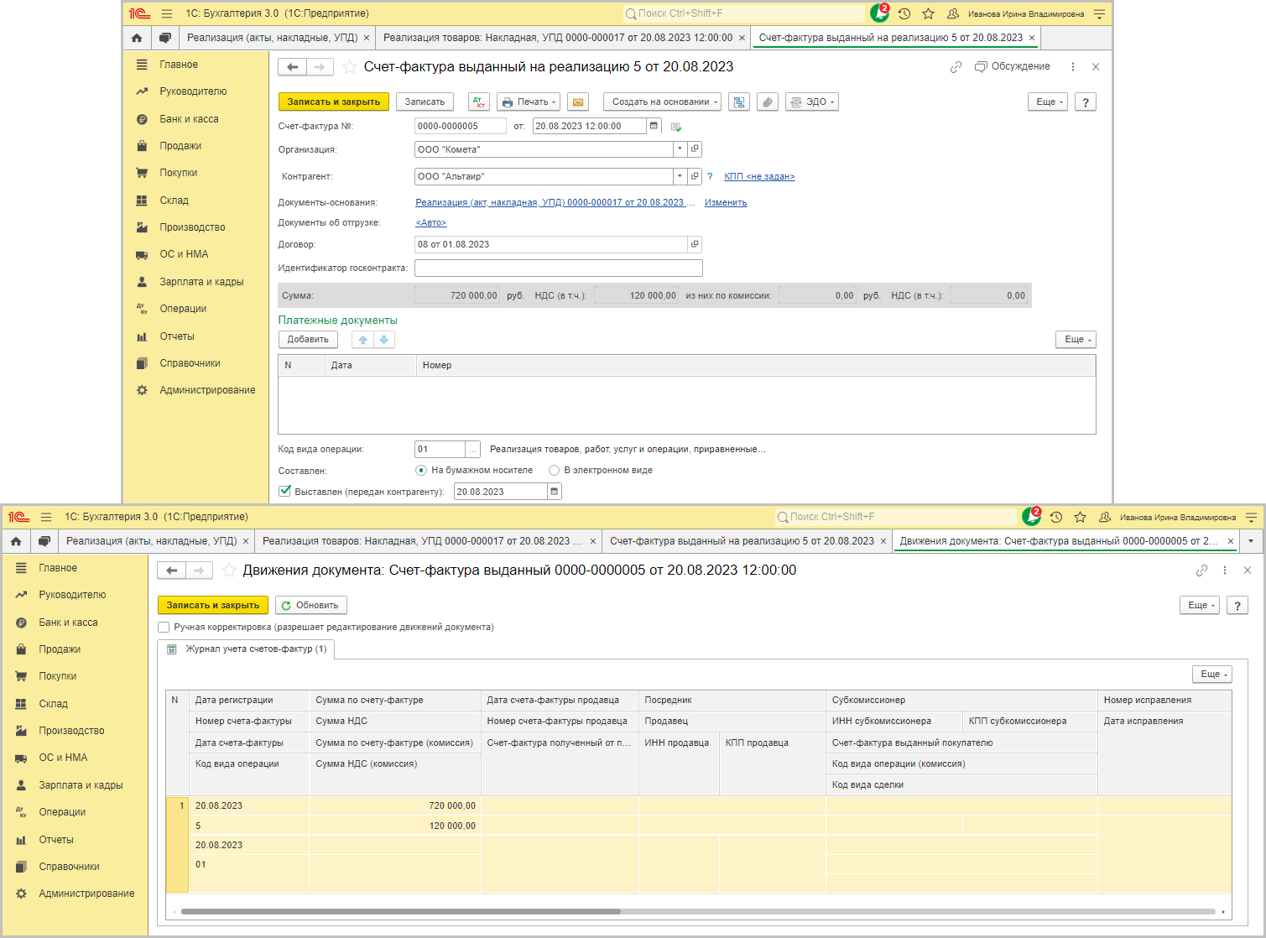Open Банк и касса in lower sidebar
This screenshot has height=938, width=1266.
pos(68,623)
